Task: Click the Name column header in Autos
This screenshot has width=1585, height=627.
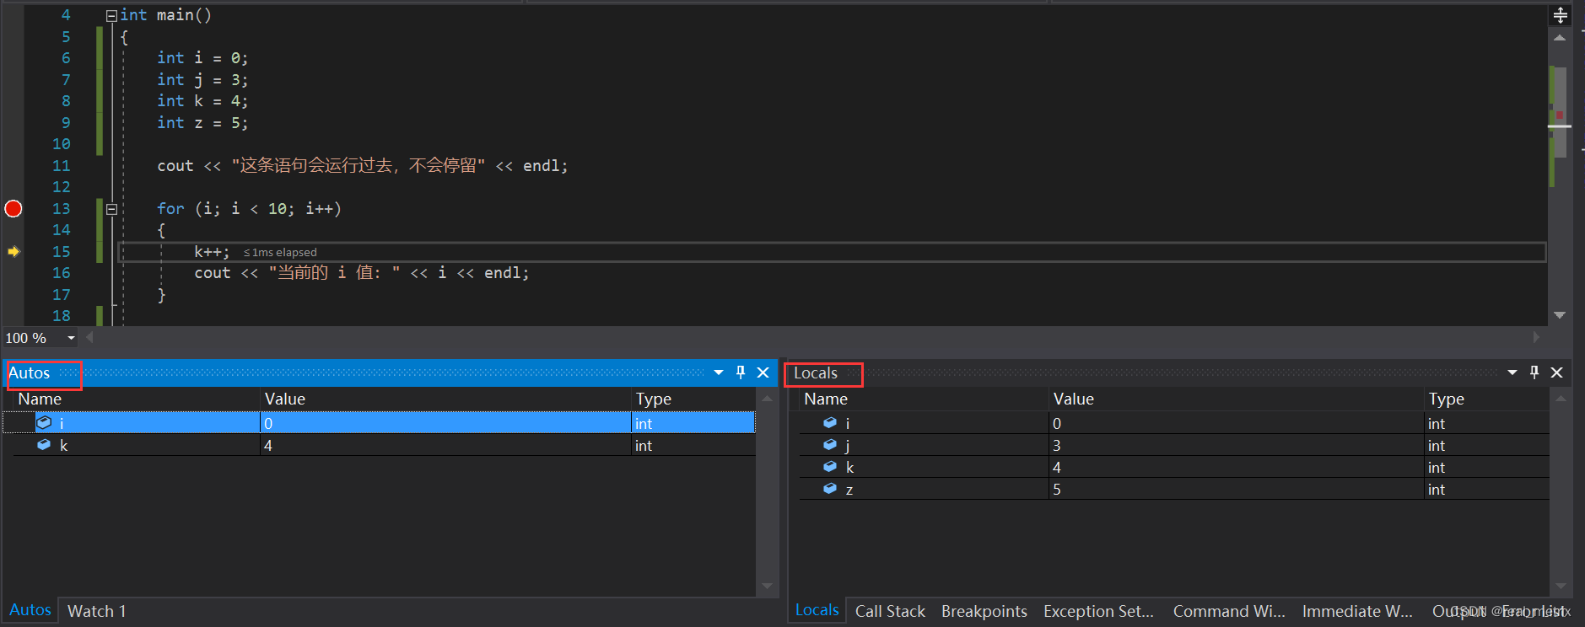Action: (x=40, y=399)
